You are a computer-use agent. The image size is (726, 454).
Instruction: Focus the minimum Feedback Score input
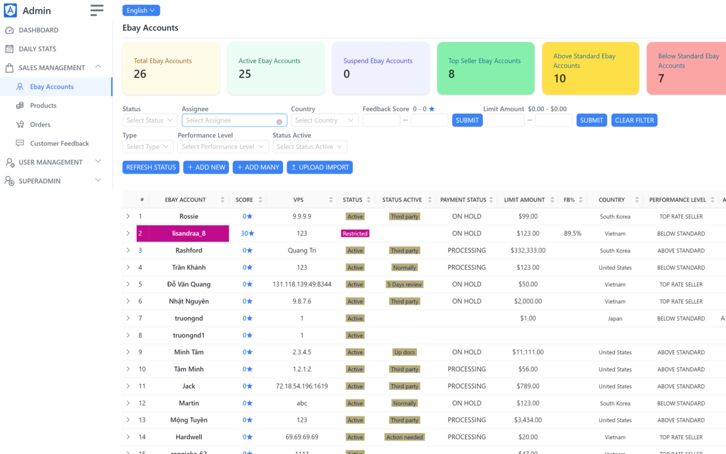point(381,120)
